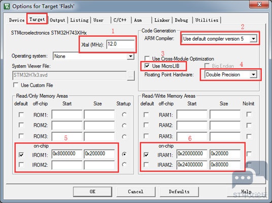
Task: Select the Target tab
Action: click(x=37, y=19)
